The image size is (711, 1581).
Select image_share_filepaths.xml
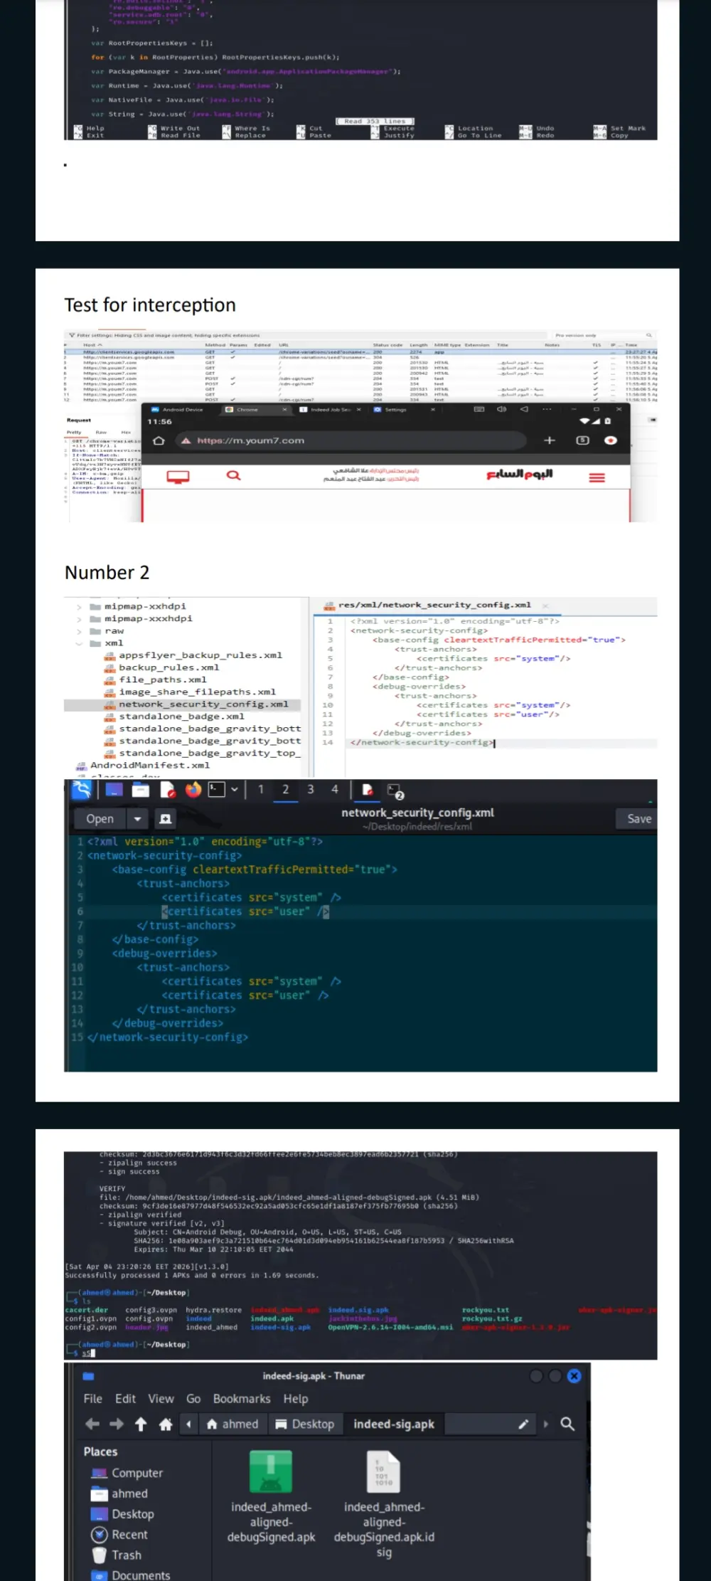[x=197, y=692]
